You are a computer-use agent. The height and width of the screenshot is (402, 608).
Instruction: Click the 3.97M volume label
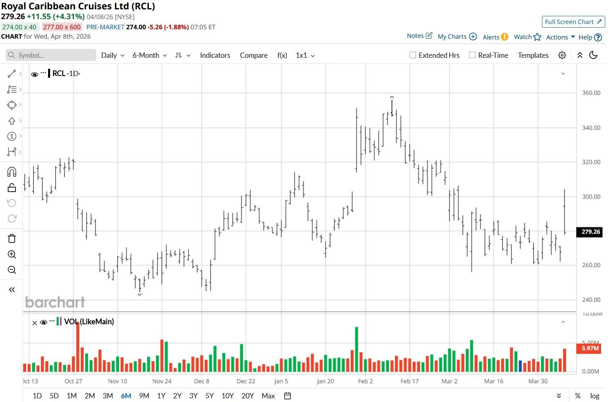589,349
